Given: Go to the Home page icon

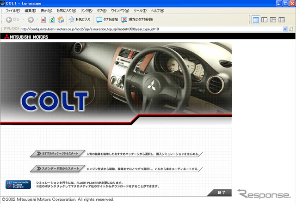Looking at the screenshot, I should 61,20.
